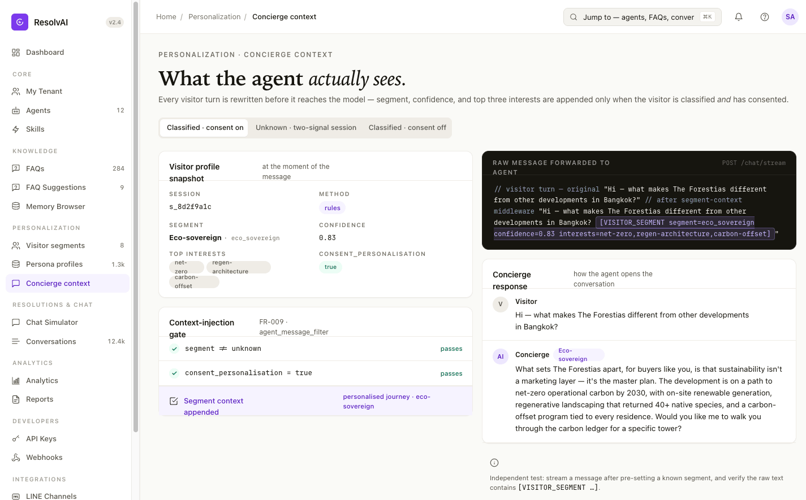
Task: Click the Memory Browser database icon
Action: [x=16, y=207]
